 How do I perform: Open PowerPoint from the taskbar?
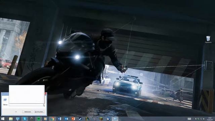(x=73, y=119)
